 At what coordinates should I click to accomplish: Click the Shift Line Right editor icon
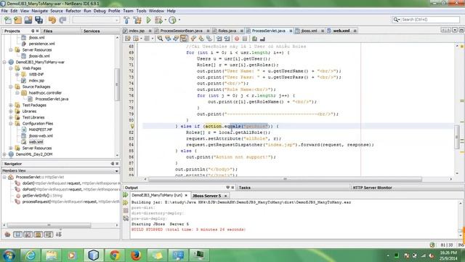(227, 39)
